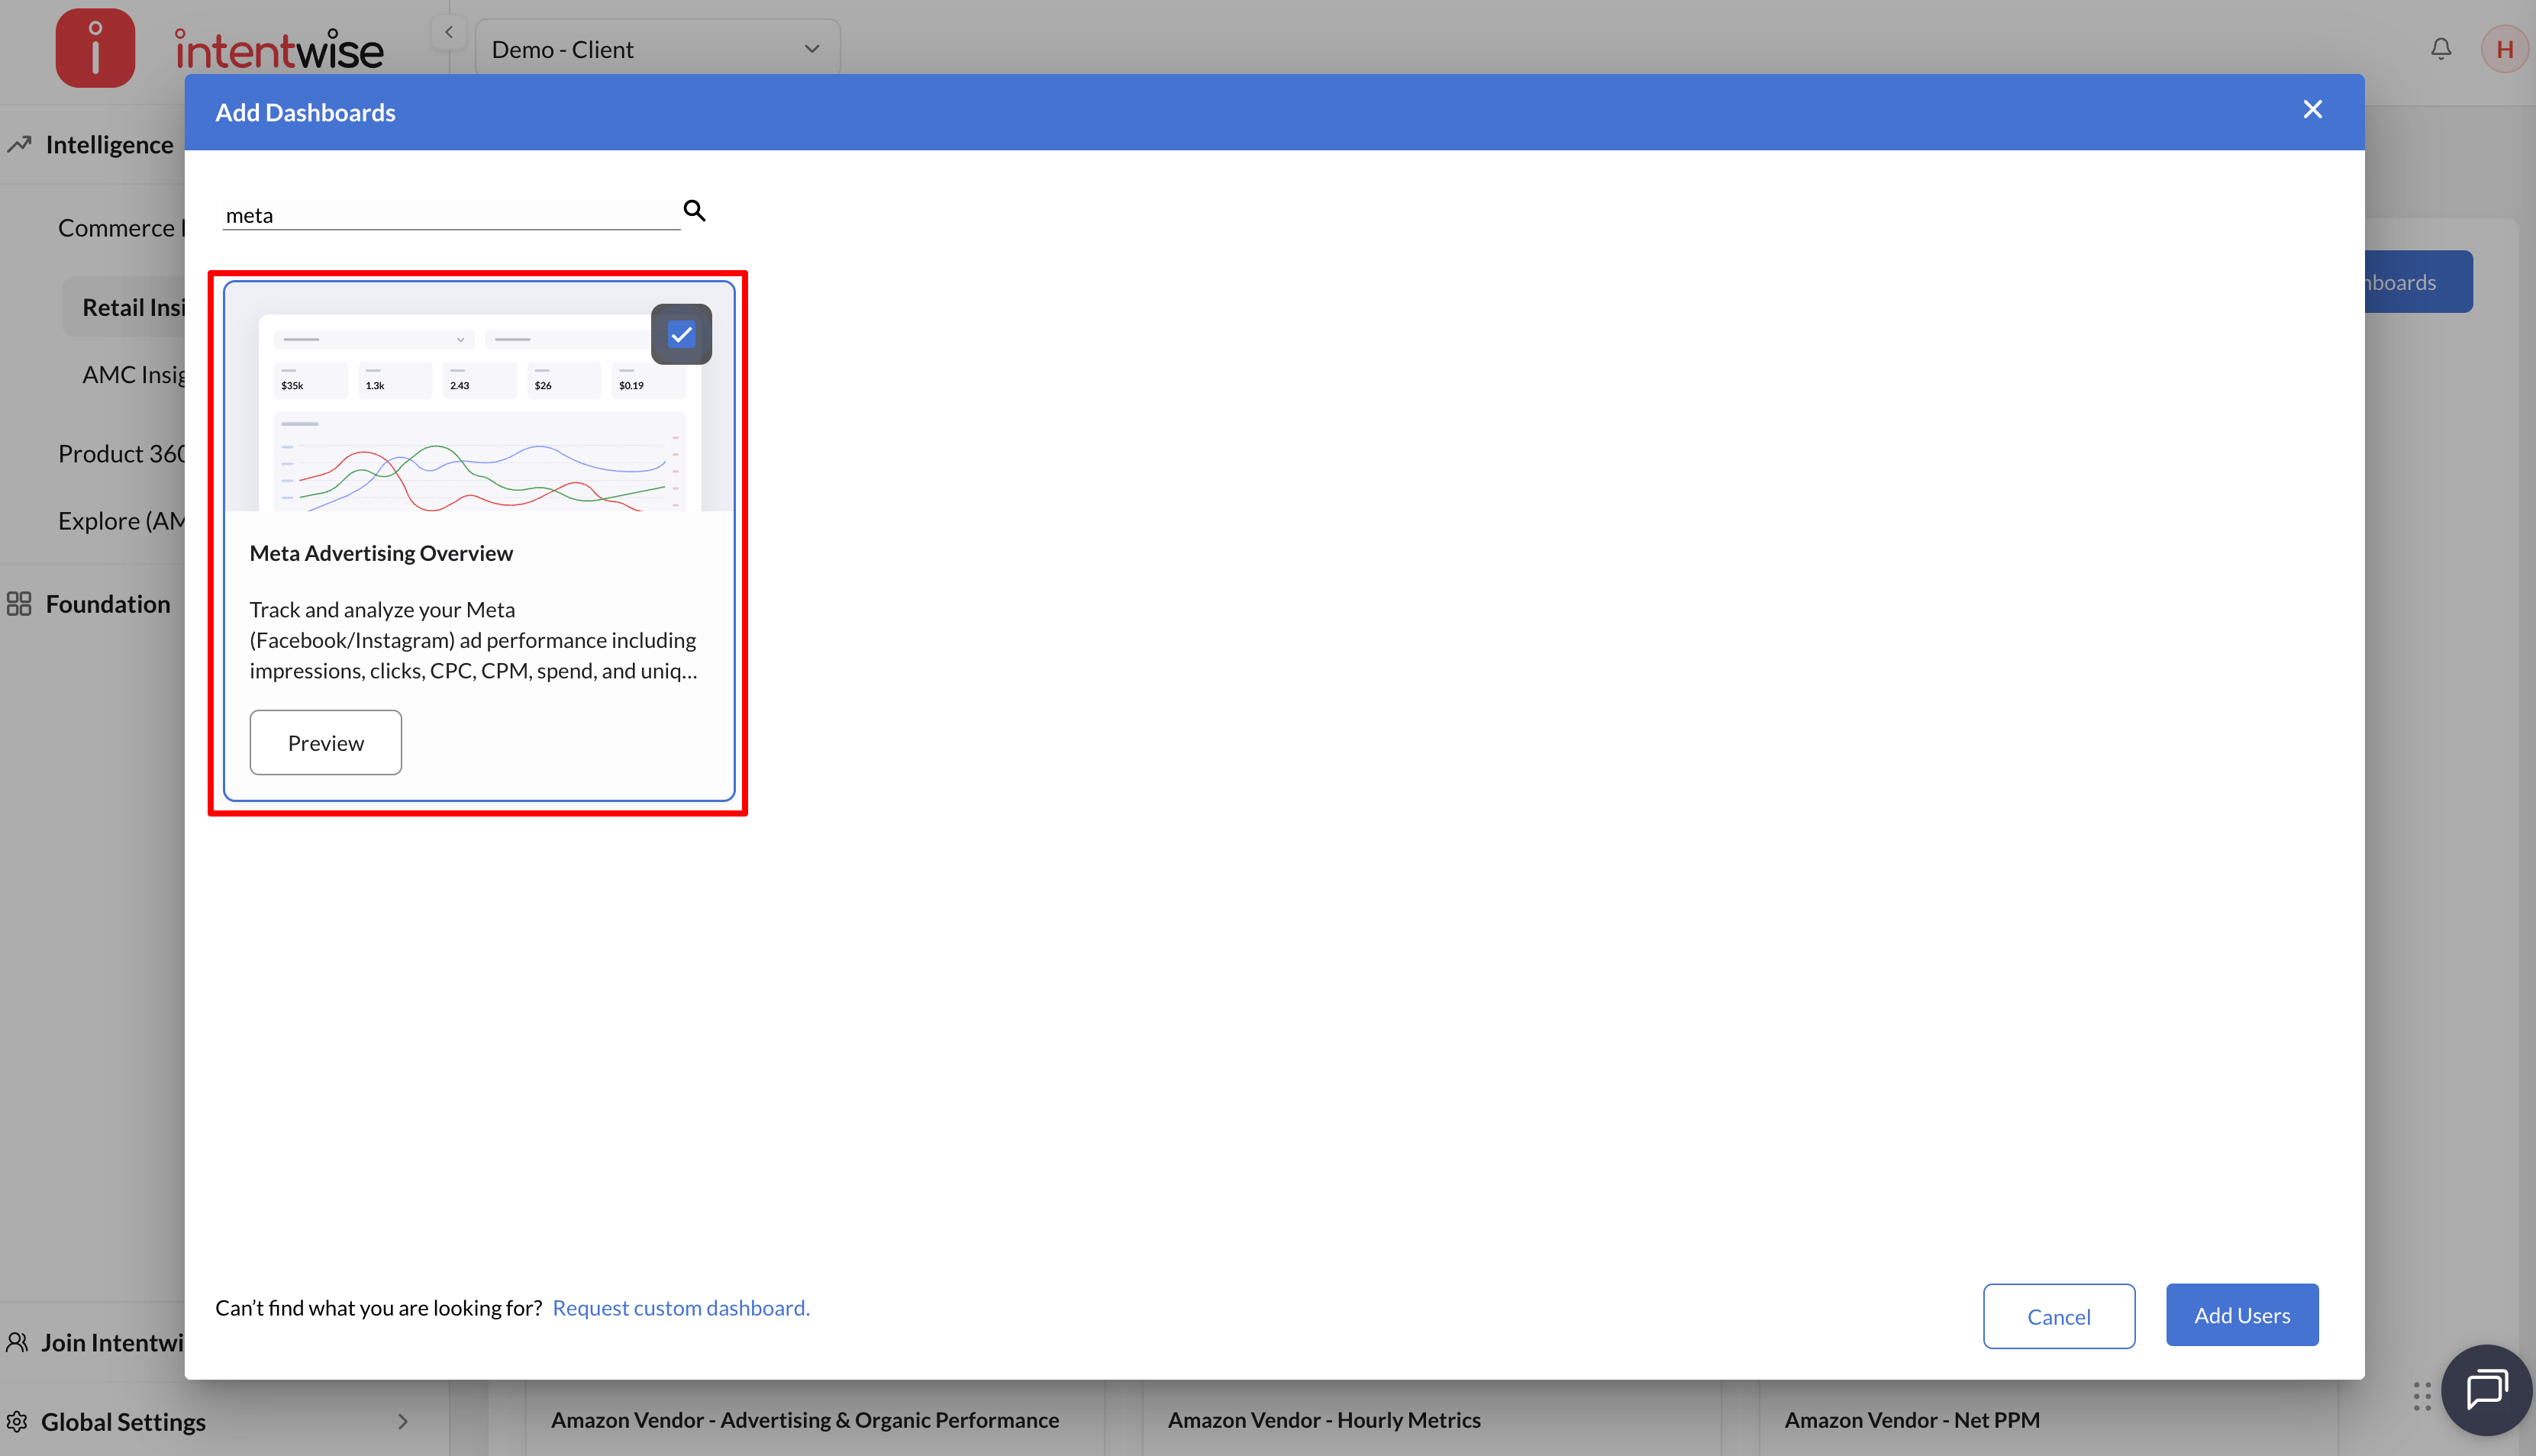
Task: Click the Meta card description text
Action: (473, 640)
